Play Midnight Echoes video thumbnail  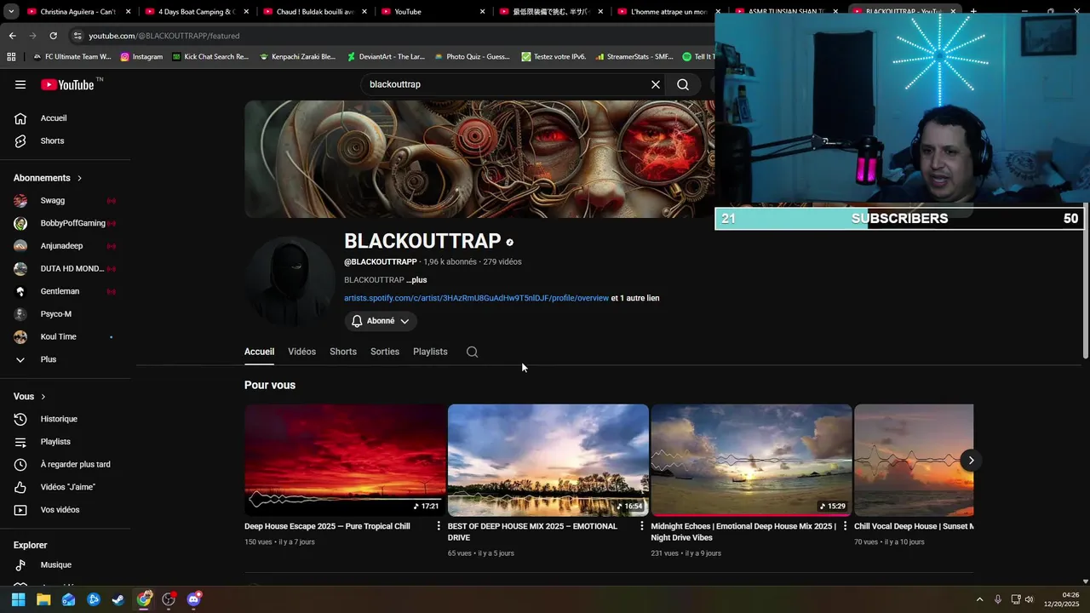click(x=751, y=460)
